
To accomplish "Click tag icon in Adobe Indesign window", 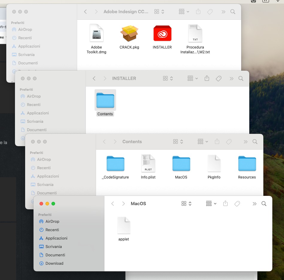I will click(x=210, y=12).
